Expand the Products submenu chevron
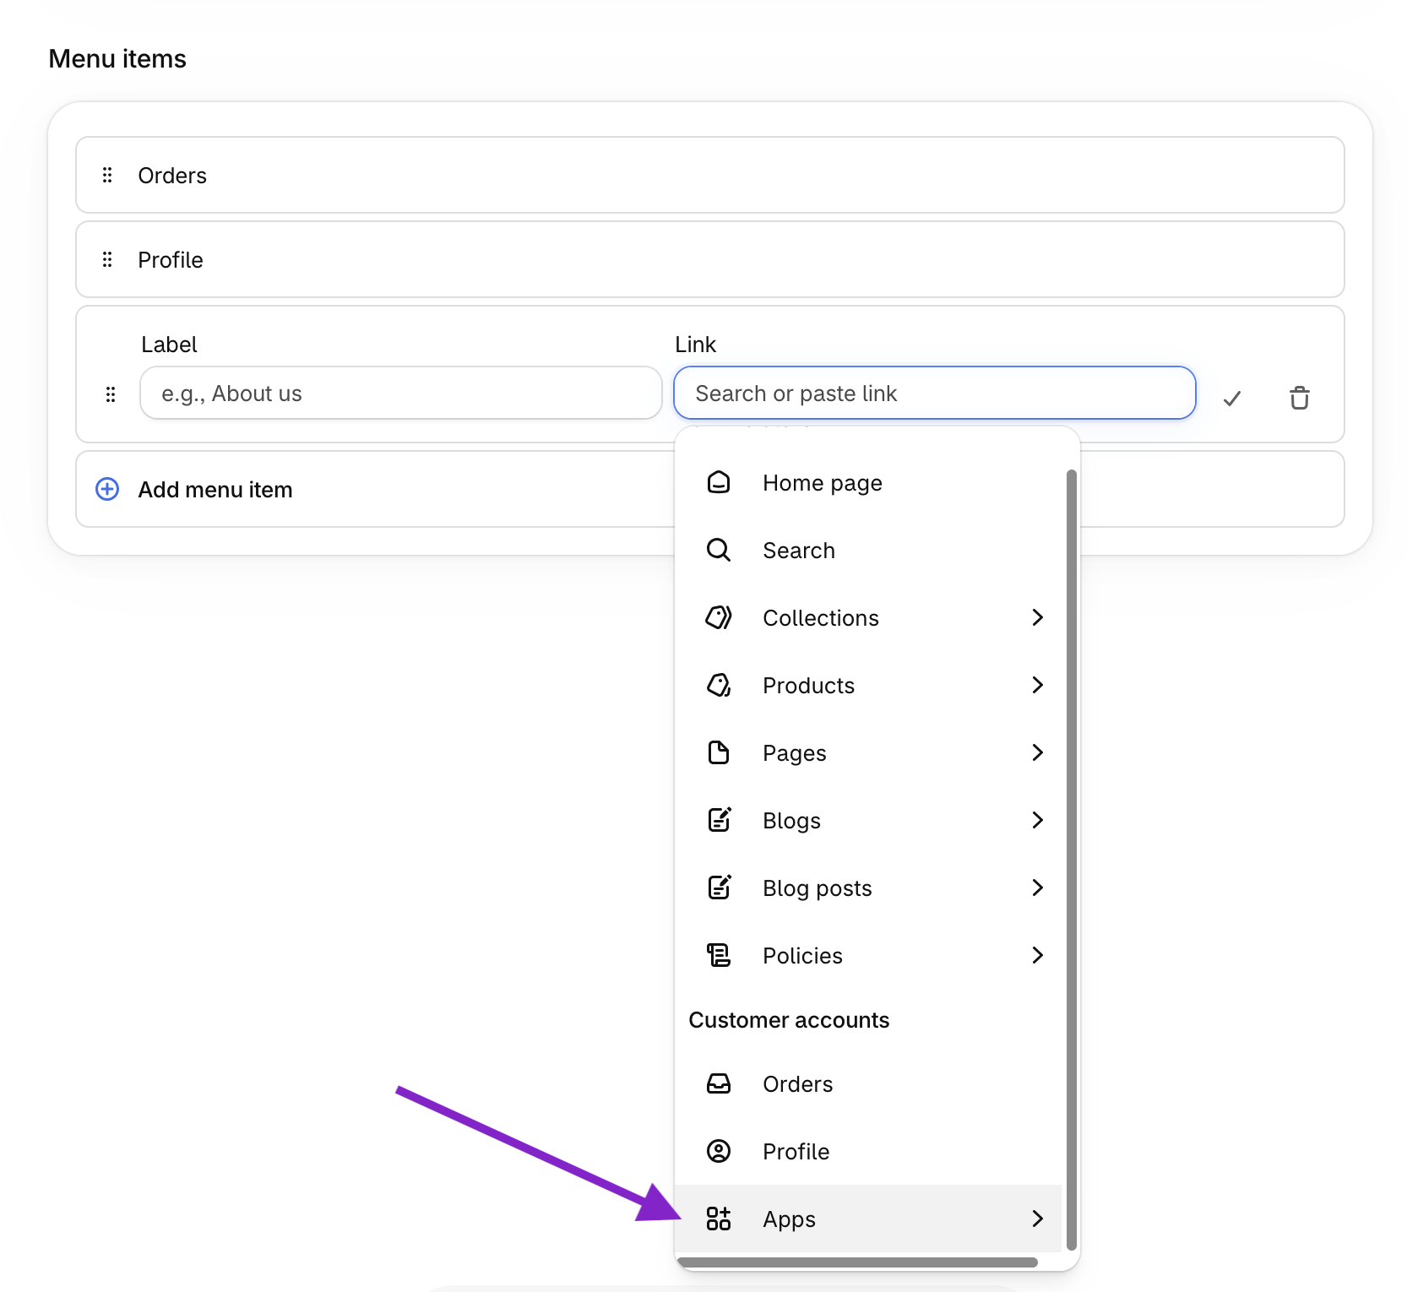1407x1292 pixels. (1038, 685)
